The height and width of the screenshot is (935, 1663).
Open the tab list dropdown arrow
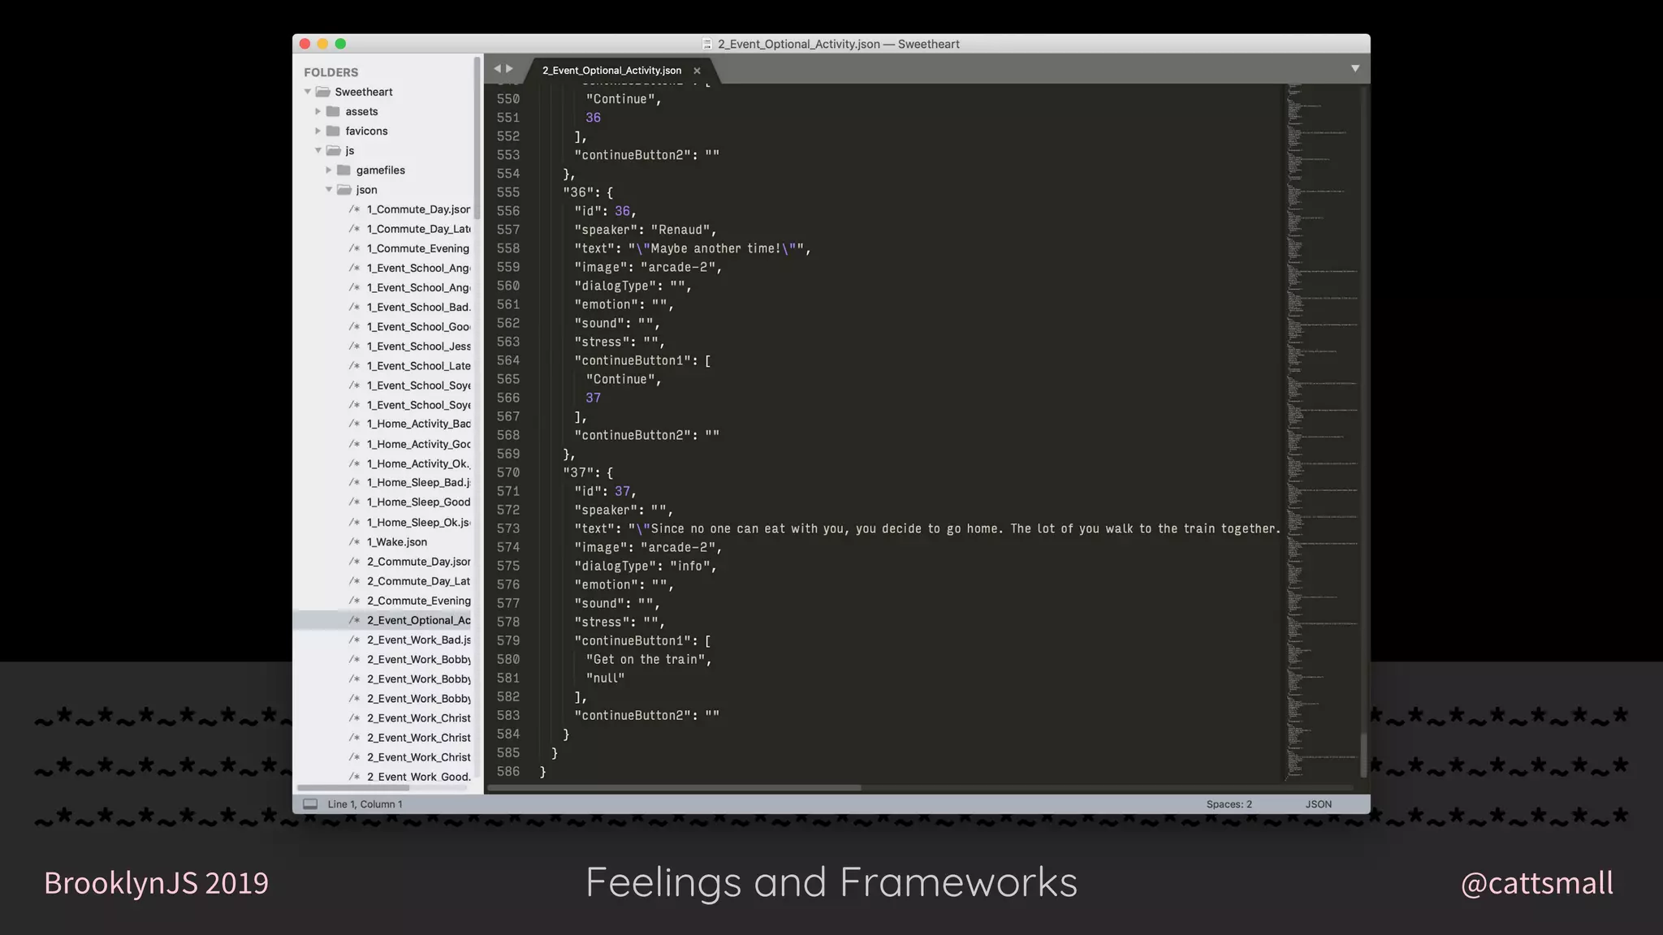click(x=1354, y=69)
